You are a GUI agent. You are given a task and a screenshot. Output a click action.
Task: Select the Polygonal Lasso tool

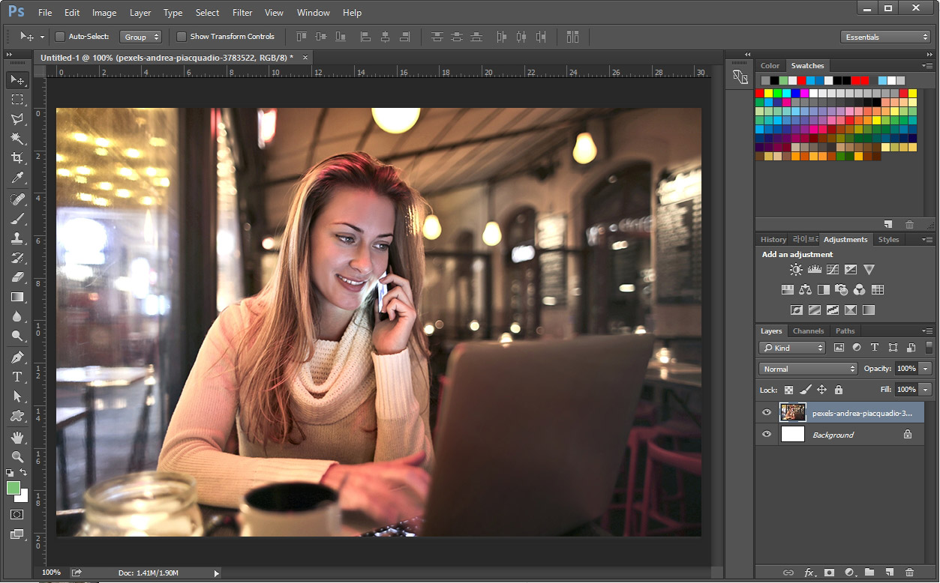(17, 118)
